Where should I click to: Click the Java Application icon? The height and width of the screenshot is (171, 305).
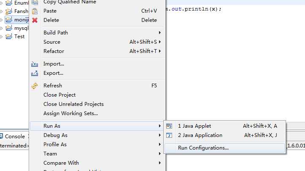(x=169, y=135)
